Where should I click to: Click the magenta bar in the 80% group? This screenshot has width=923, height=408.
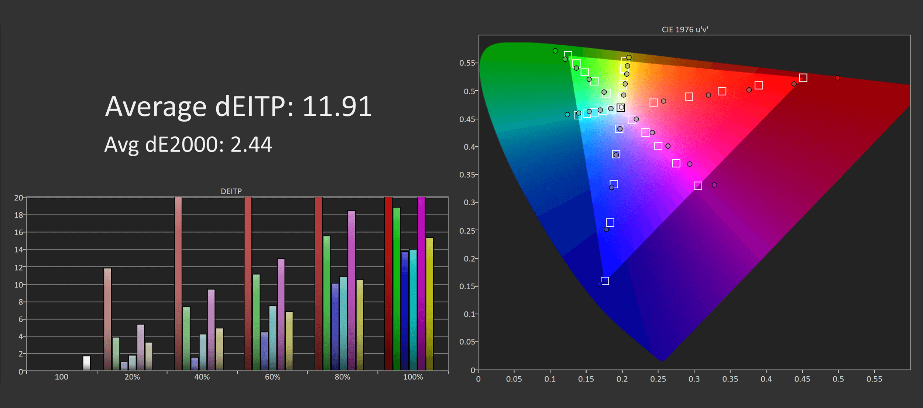[351, 290]
